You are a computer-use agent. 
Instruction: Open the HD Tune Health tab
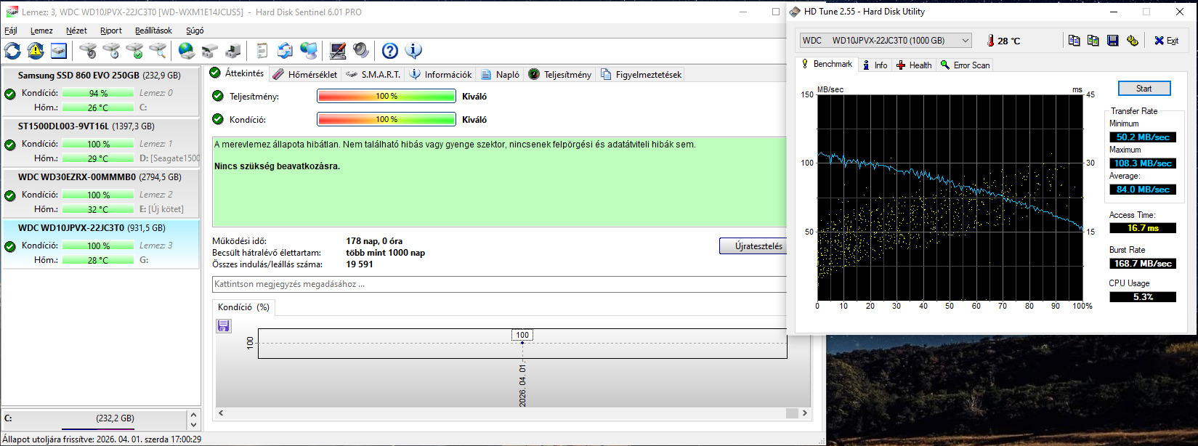[x=914, y=65]
